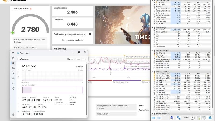Expand Core Effective Clocks in HWiNFO
Image resolution: width=215 pixels, height=121 pixels.
click(154, 9)
